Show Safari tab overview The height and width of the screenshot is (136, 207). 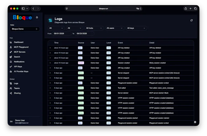tap(195, 9)
